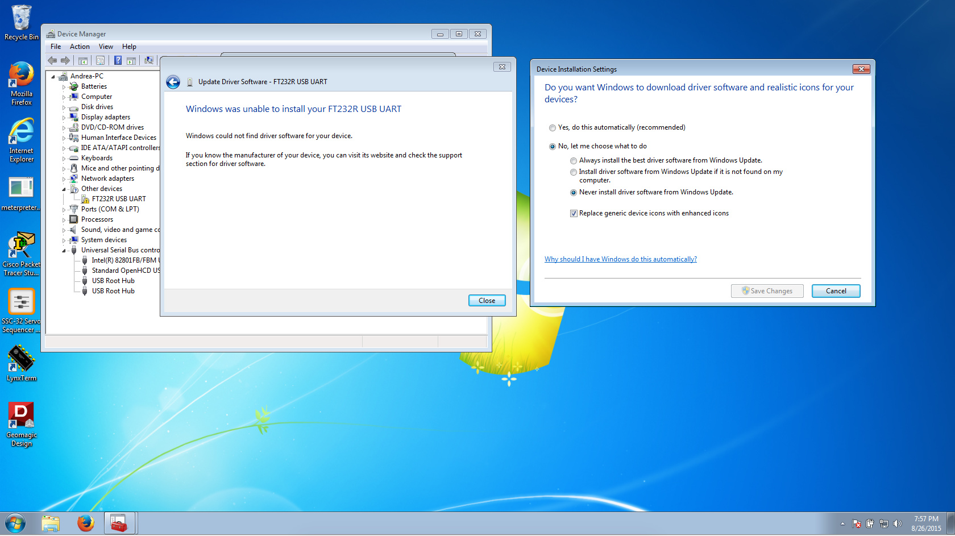Open the Help menu
Image resolution: width=955 pixels, height=536 pixels.
pyautogui.click(x=129, y=47)
